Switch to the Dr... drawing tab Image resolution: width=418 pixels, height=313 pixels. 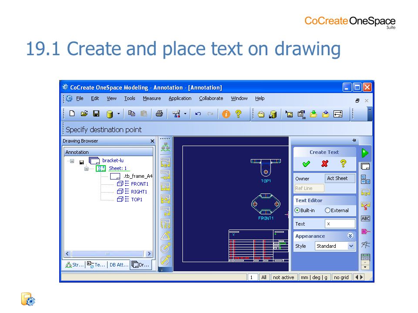coord(141,265)
